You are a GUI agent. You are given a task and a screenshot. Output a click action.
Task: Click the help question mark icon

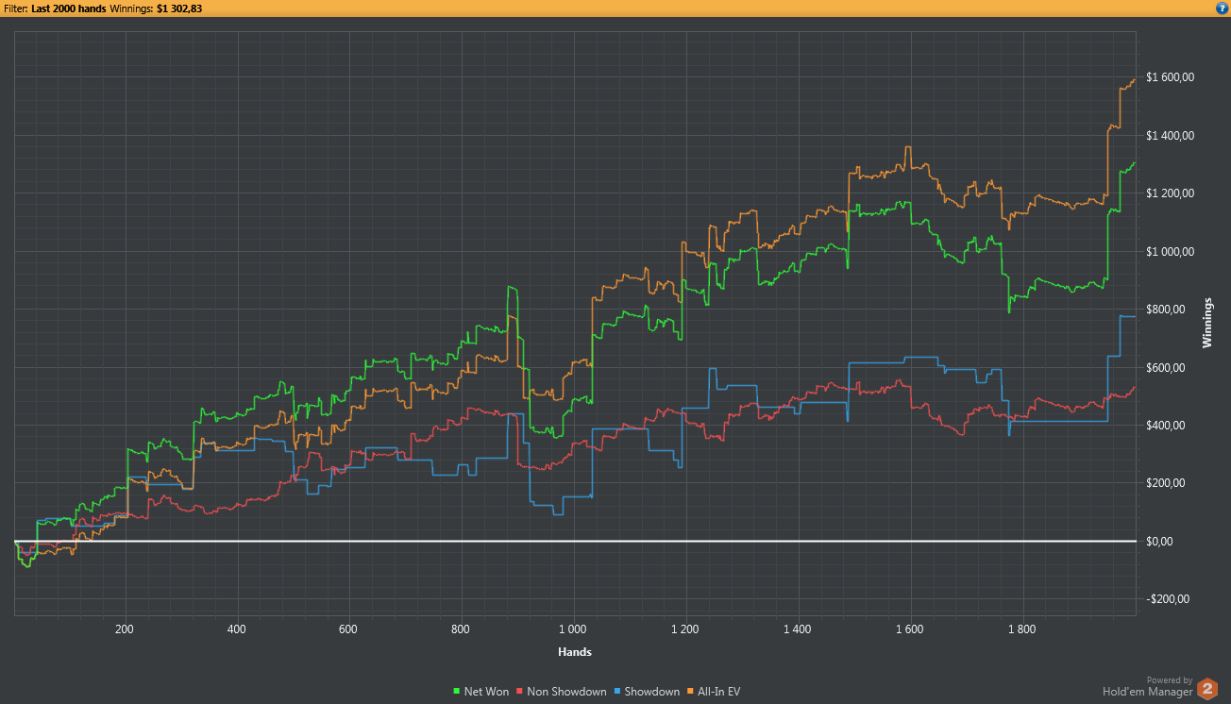point(1222,8)
